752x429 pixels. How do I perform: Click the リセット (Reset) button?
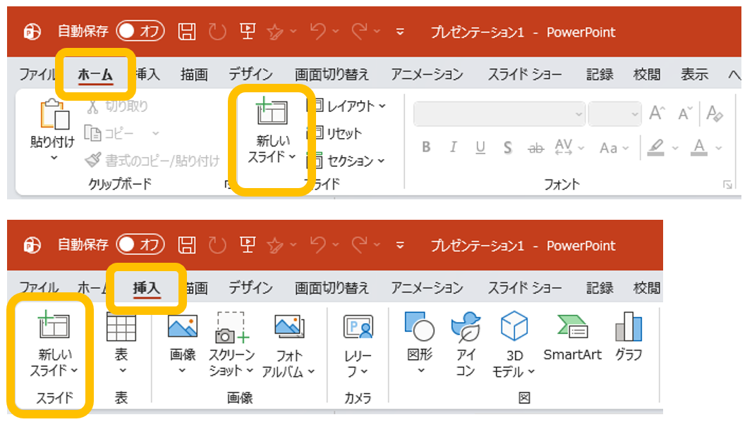click(336, 133)
